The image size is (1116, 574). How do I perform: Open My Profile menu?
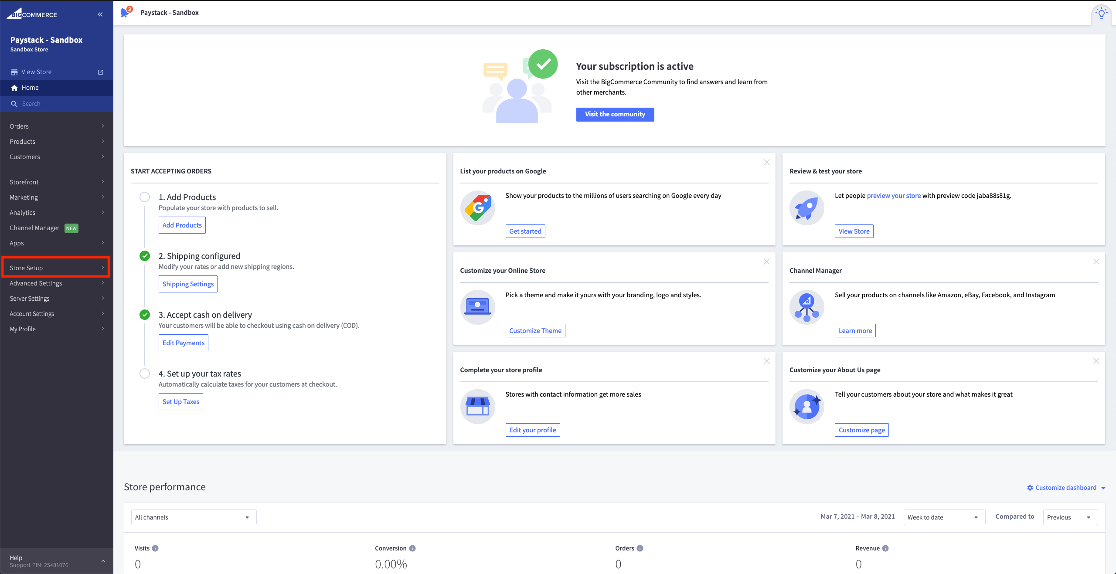pos(57,329)
